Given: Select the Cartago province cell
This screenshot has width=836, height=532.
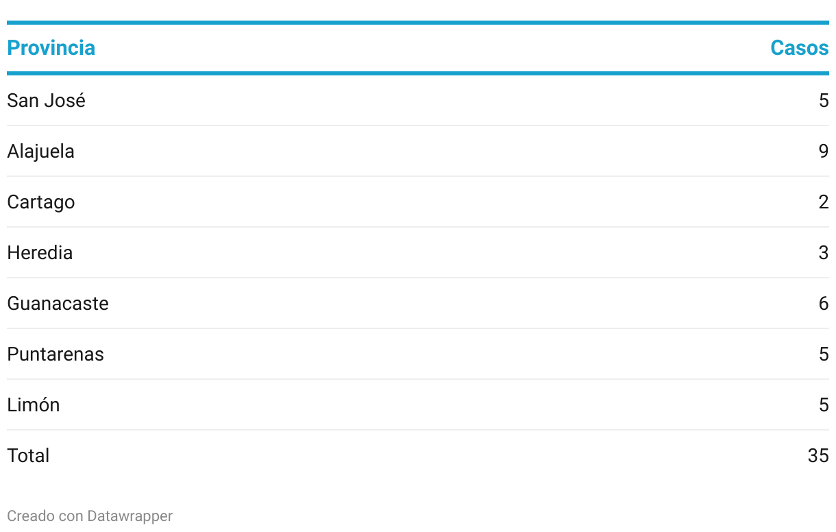Looking at the screenshot, I should pos(40,202).
